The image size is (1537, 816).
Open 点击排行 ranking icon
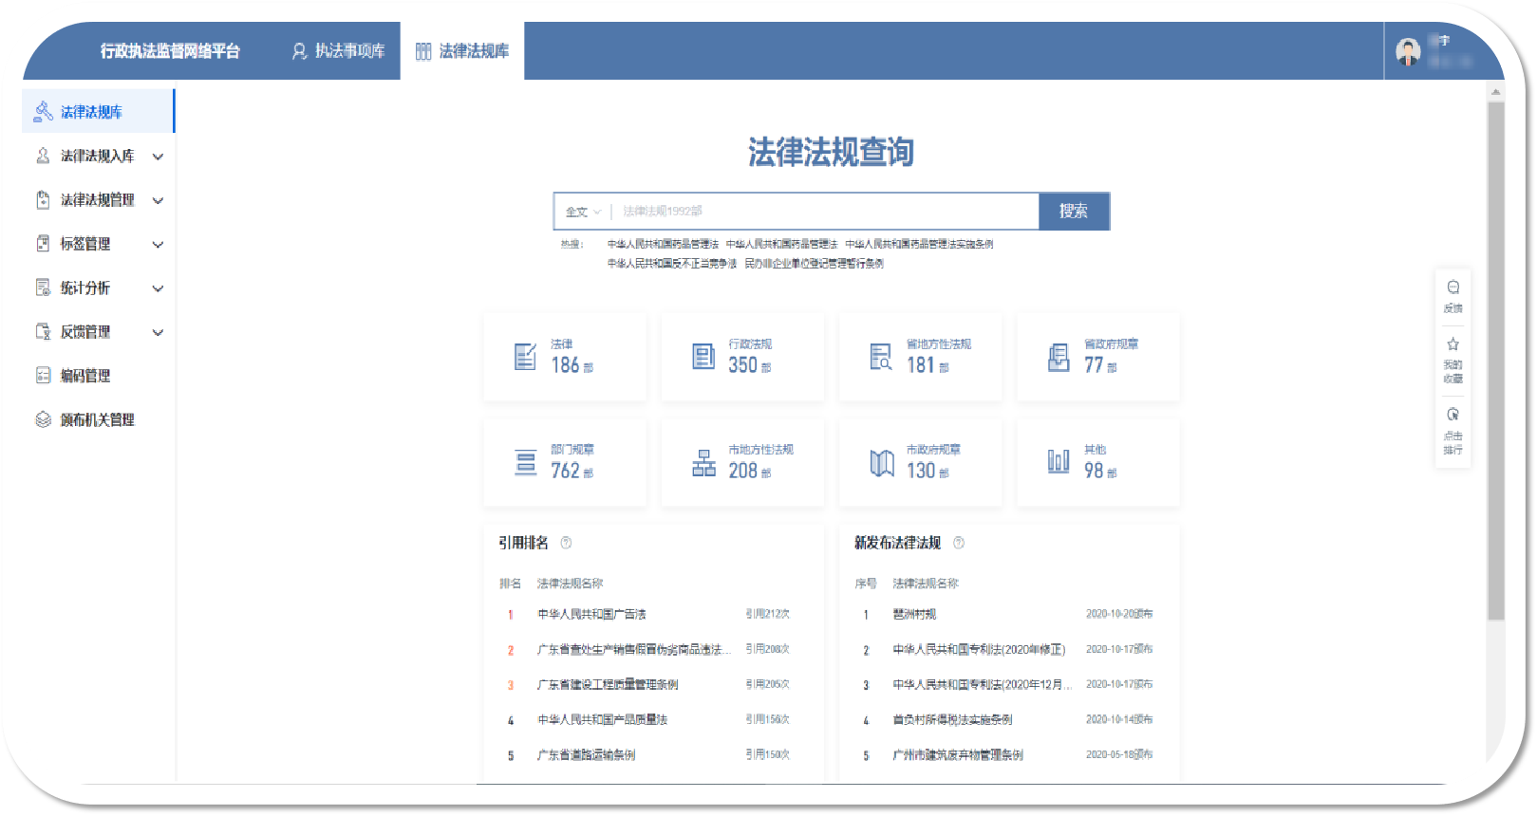tap(1453, 416)
